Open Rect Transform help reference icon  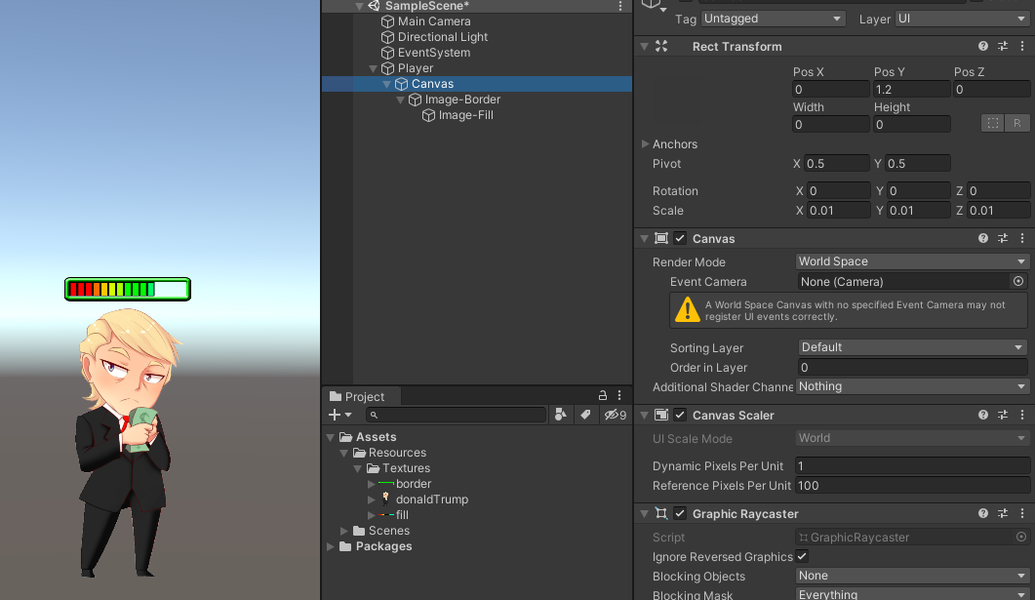coord(983,46)
